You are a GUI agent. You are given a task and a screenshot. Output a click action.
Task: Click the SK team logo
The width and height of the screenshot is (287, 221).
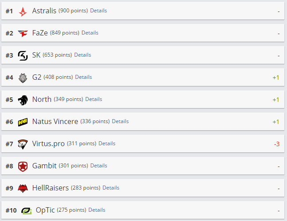pos(23,55)
